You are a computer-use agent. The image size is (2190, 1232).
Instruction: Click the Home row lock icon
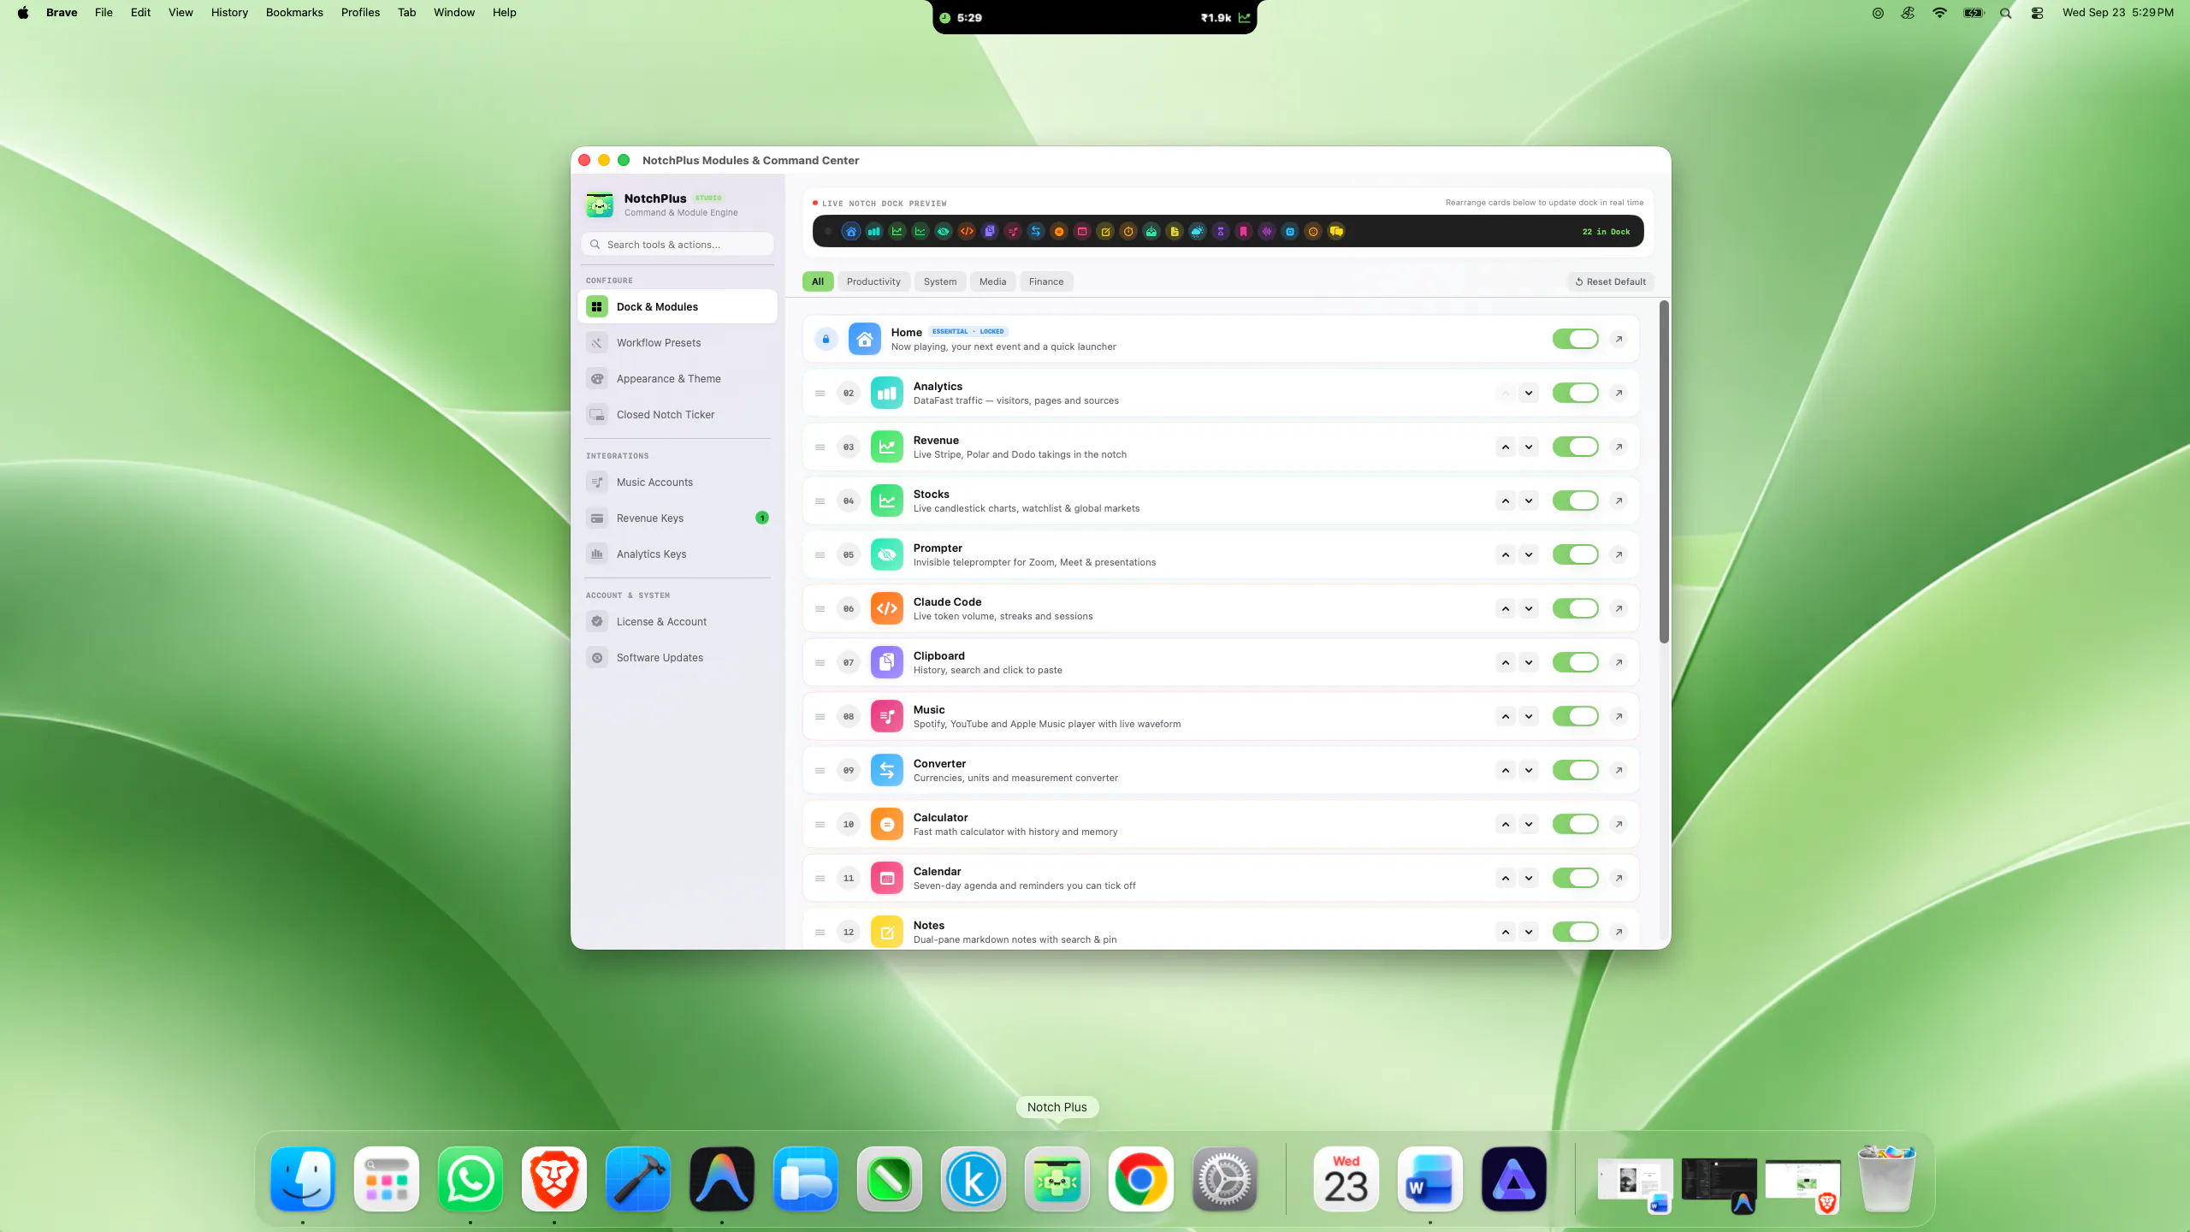pyautogui.click(x=826, y=339)
